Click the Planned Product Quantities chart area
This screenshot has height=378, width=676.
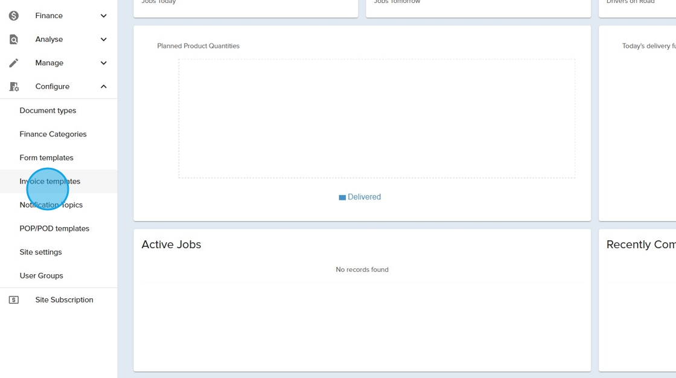377,118
